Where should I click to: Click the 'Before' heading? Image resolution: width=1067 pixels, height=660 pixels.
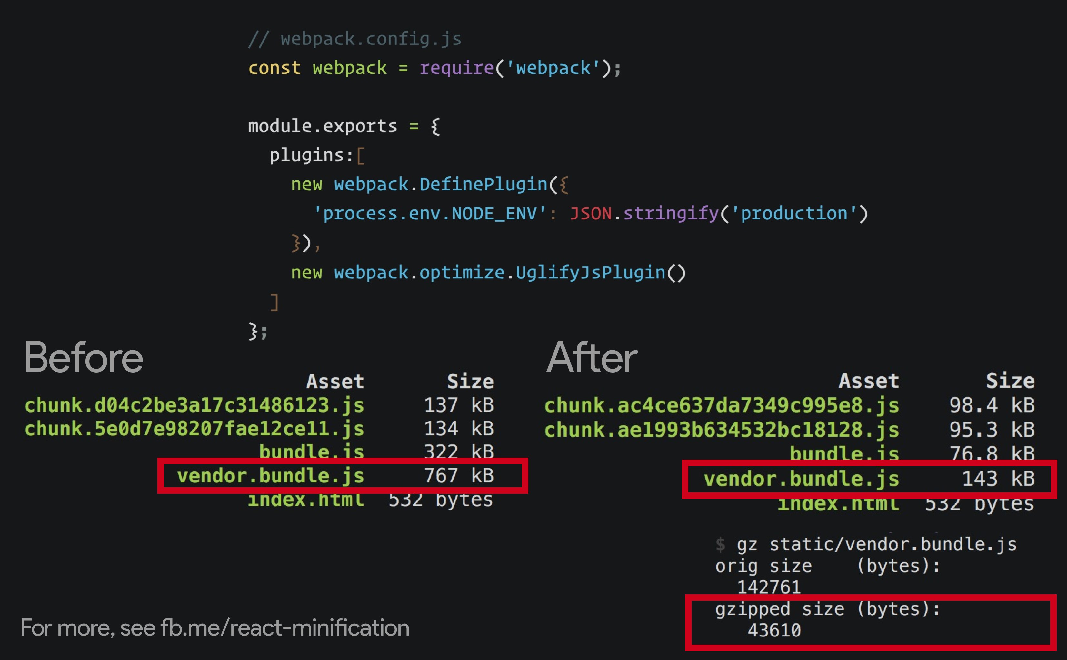tap(84, 357)
